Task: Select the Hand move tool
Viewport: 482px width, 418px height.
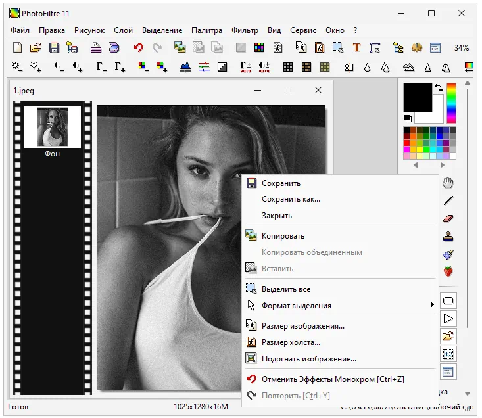Action: point(448,183)
